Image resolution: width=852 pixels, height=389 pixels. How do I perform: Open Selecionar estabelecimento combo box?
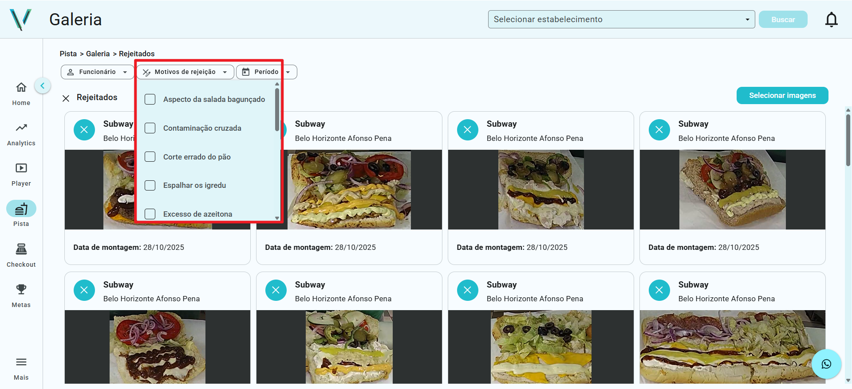(621, 19)
